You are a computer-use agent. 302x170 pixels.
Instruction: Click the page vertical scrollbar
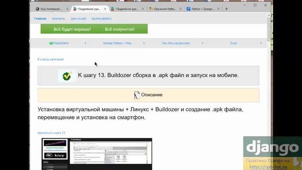(269, 29)
